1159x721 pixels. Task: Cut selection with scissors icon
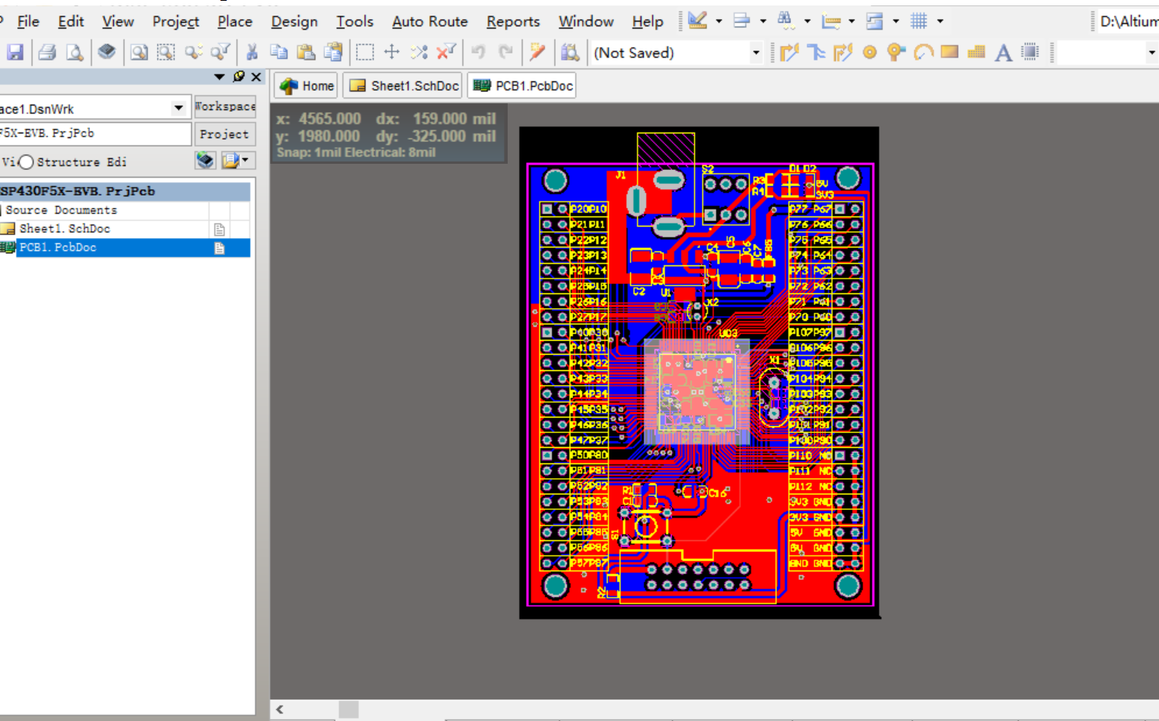tap(252, 53)
